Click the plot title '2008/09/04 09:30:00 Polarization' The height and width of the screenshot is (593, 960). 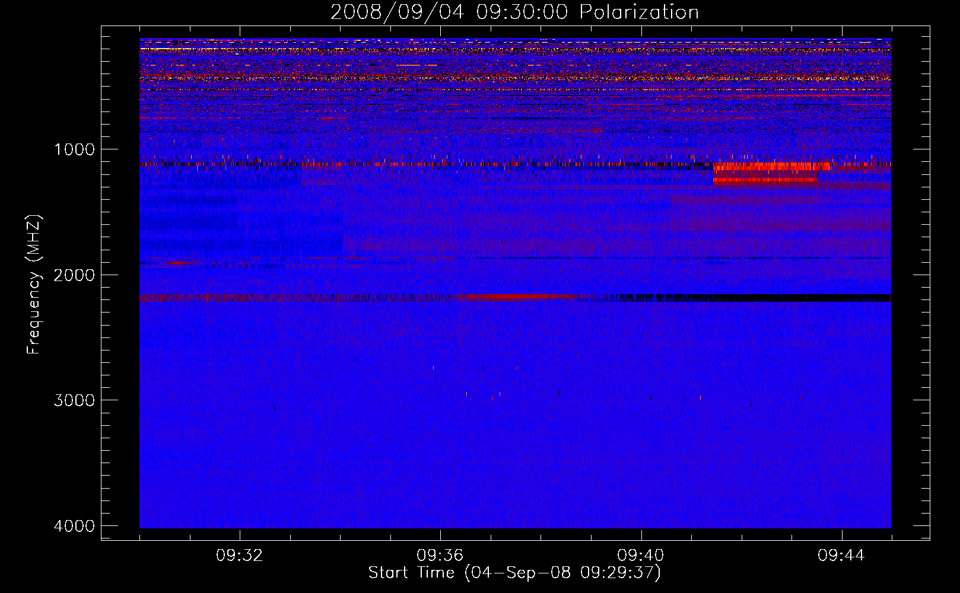pos(514,12)
